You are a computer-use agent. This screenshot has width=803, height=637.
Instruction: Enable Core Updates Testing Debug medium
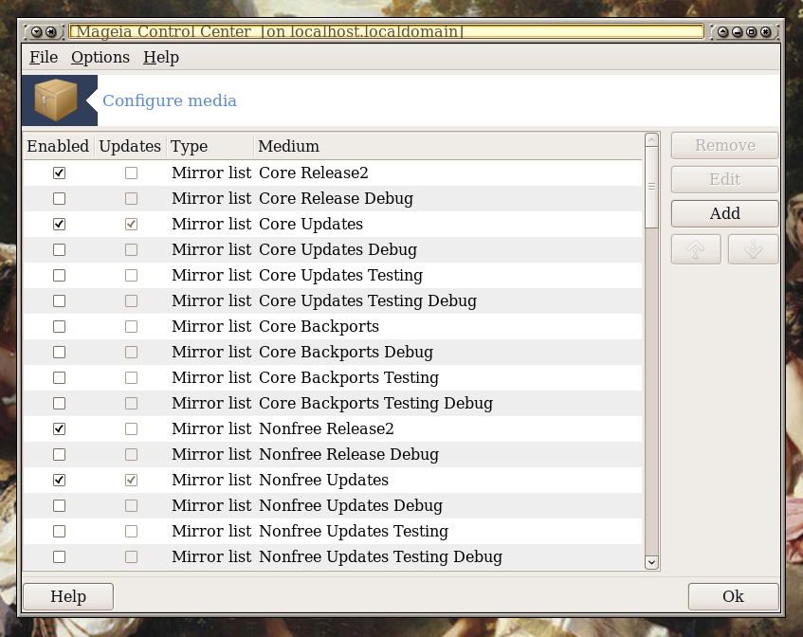tap(60, 301)
